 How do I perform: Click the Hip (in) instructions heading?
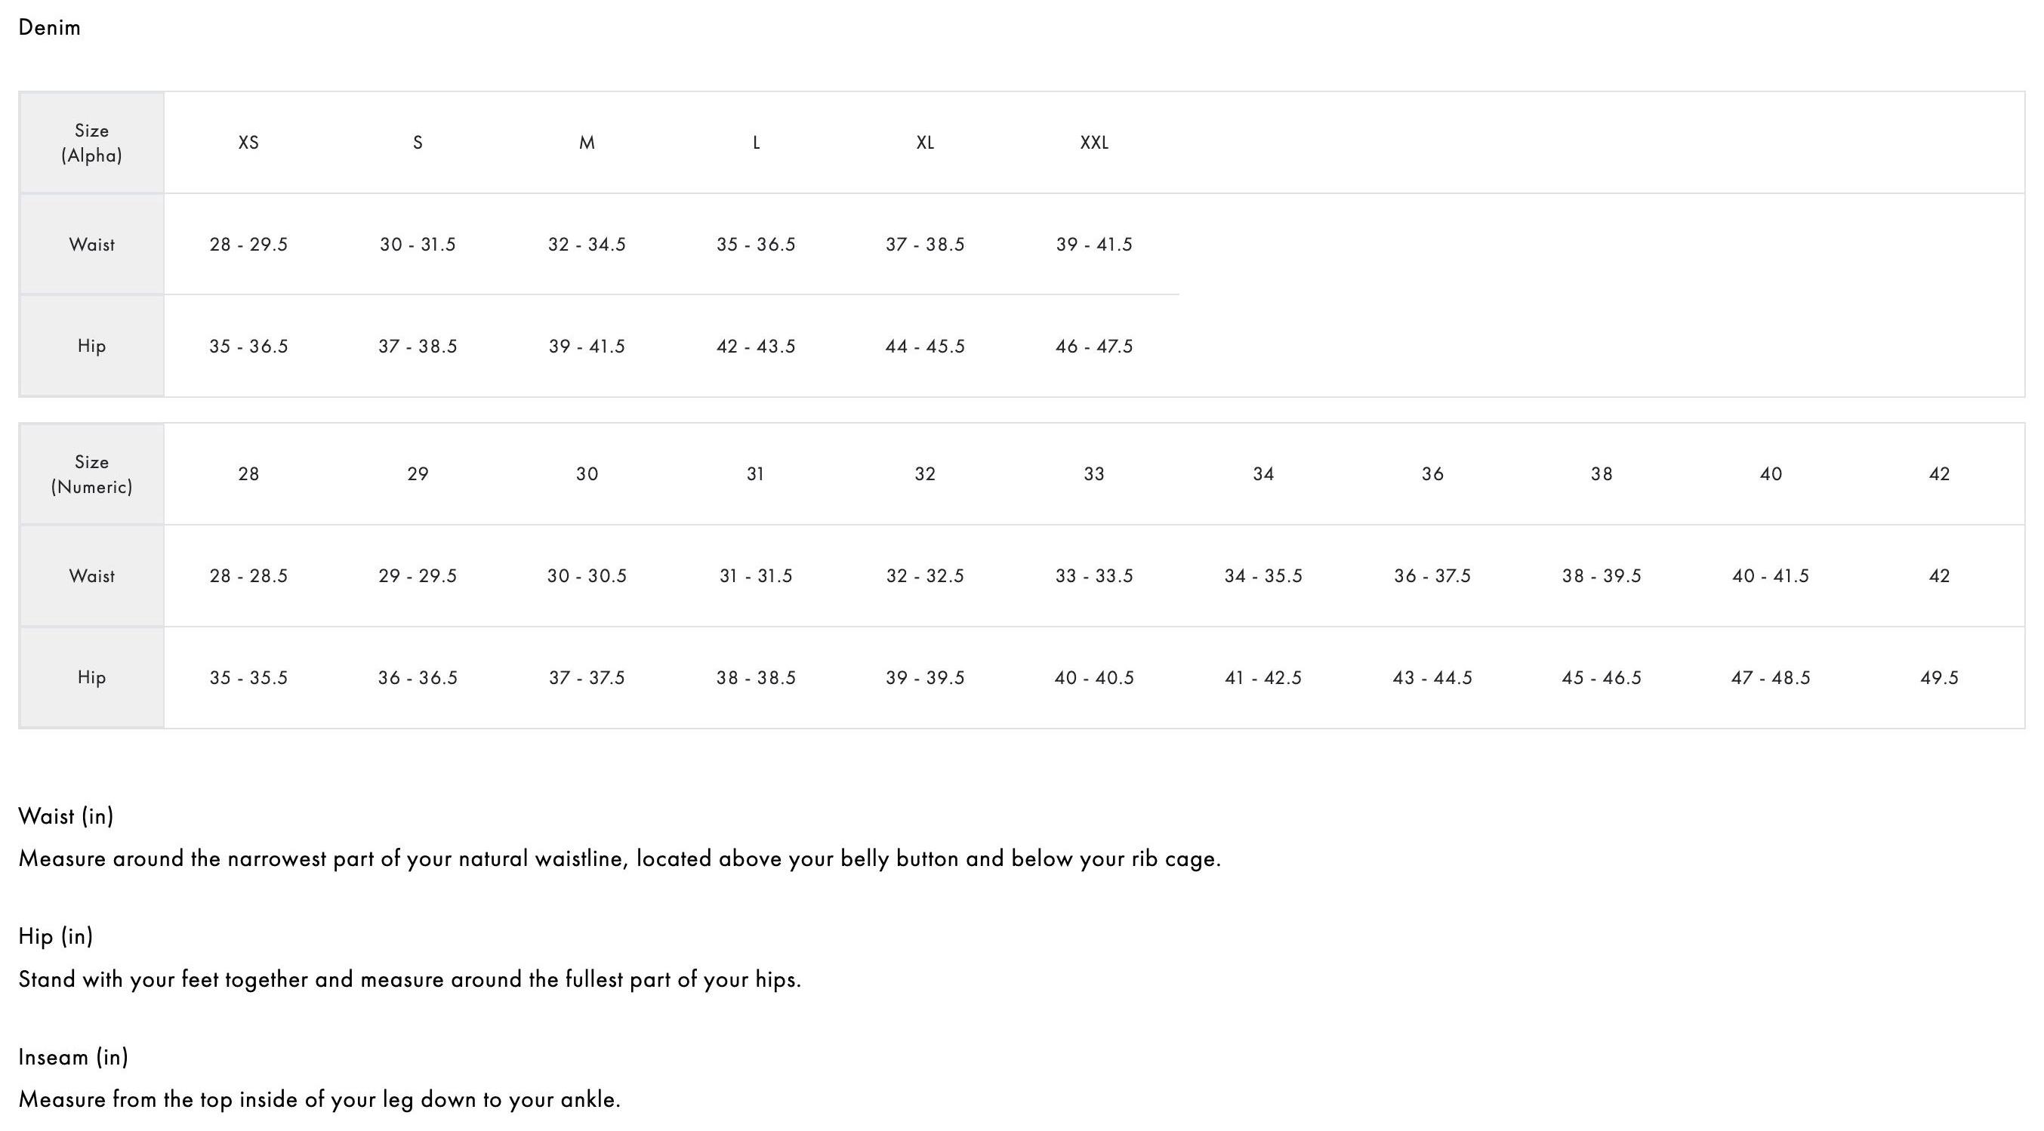pyautogui.click(x=56, y=937)
